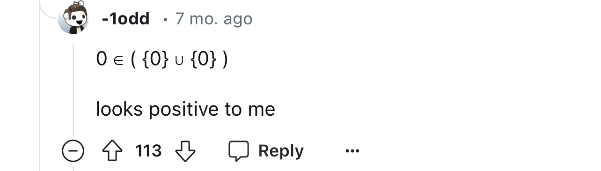
Task: Downvote the comment by -1odd
Action: pos(184,151)
